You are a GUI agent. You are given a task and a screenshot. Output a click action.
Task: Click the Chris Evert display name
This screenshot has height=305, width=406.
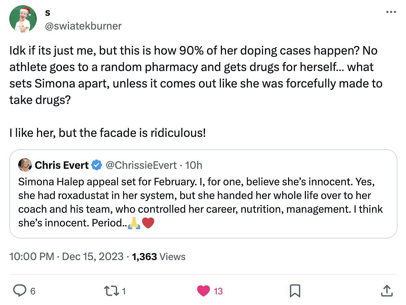click(x=62, y=165)
